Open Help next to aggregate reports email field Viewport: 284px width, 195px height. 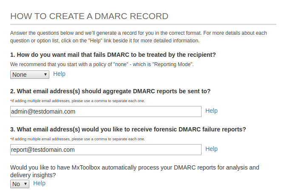[x=211, y=111]
